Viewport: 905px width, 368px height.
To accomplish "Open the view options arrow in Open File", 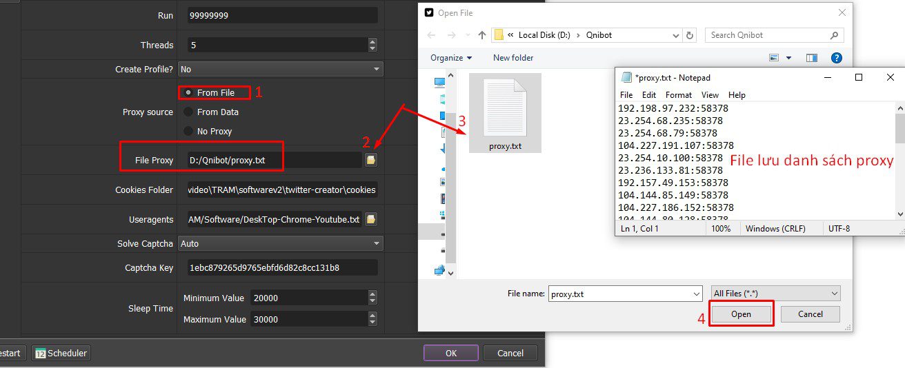I will click(788, 58).
